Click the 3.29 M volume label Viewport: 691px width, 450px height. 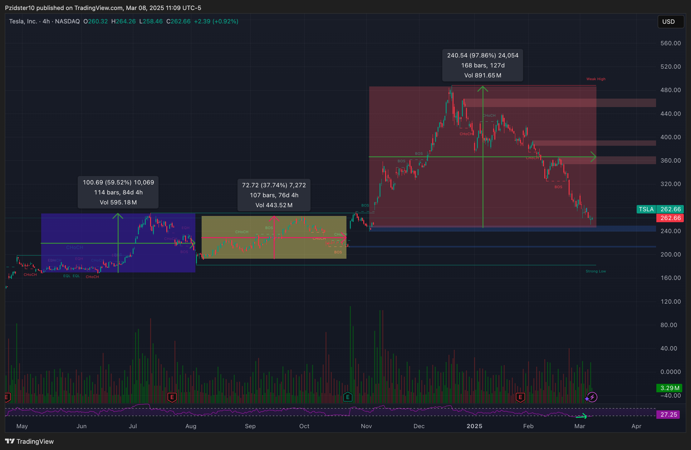click(x=669, y=388)
